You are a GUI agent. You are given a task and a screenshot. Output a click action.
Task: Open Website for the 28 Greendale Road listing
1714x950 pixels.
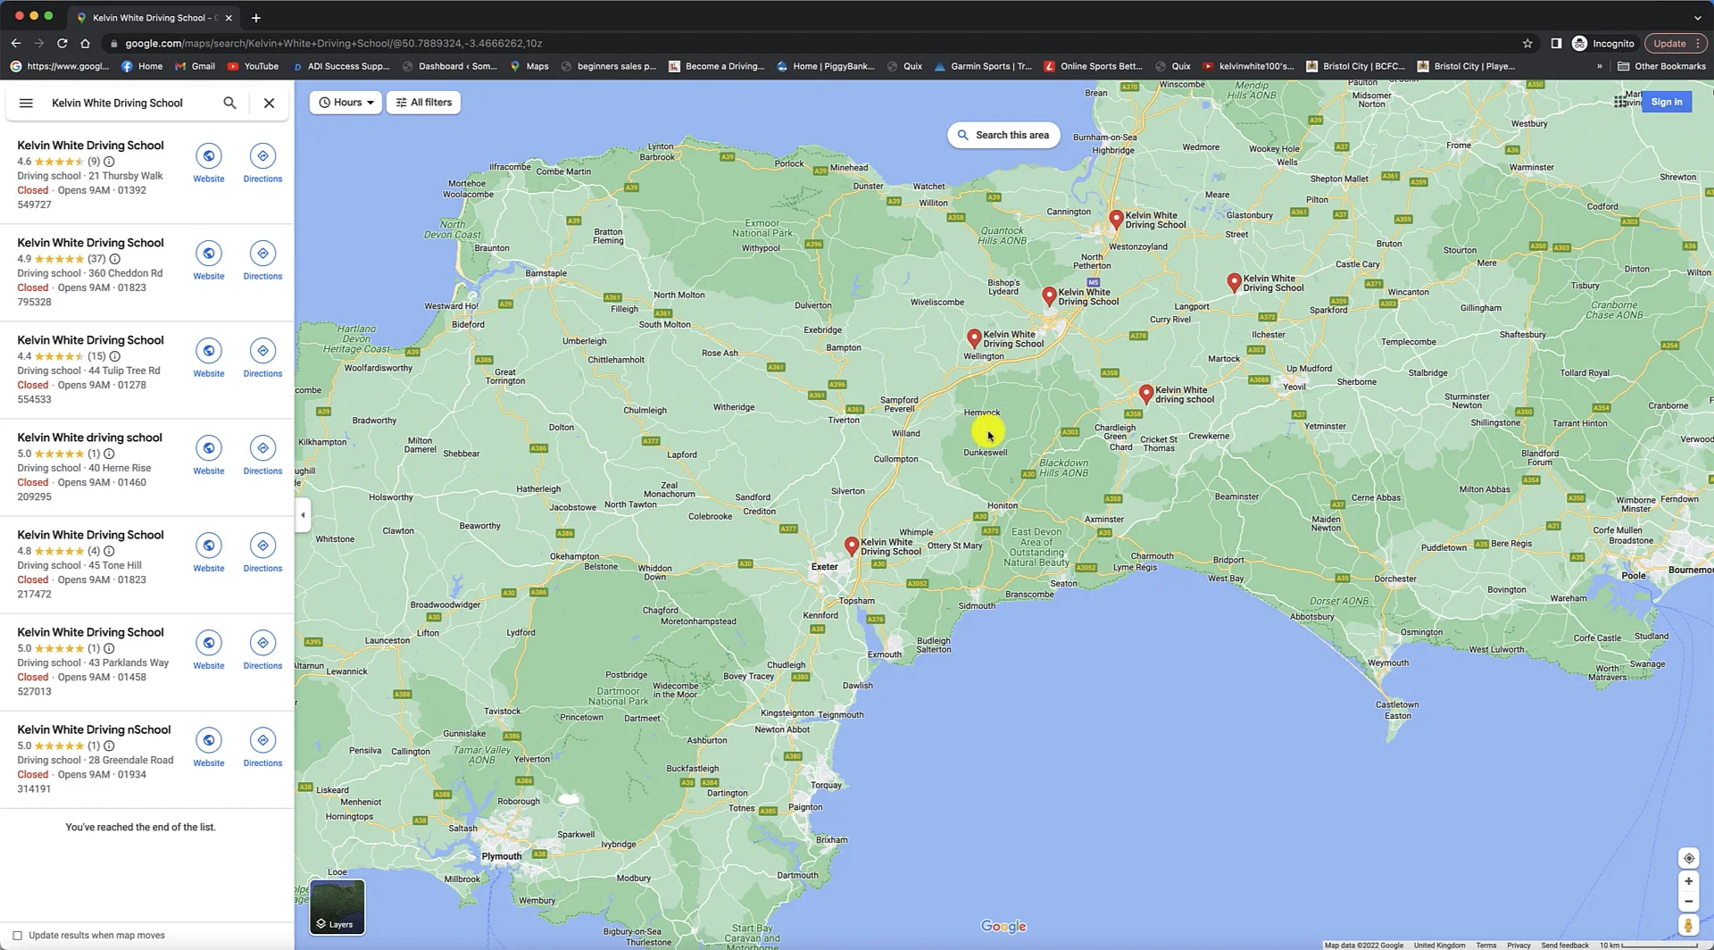pyautogui.click(x=209, y=746)
